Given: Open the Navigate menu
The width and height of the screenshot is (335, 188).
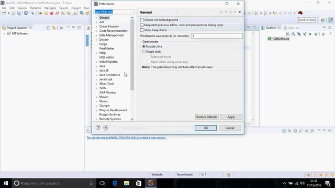Looking at the screenshot, I should click(x=50, y=8).
